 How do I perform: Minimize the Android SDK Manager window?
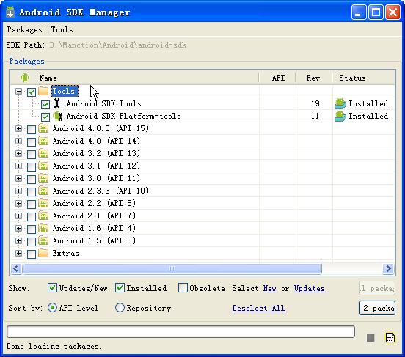coord(359,12)
